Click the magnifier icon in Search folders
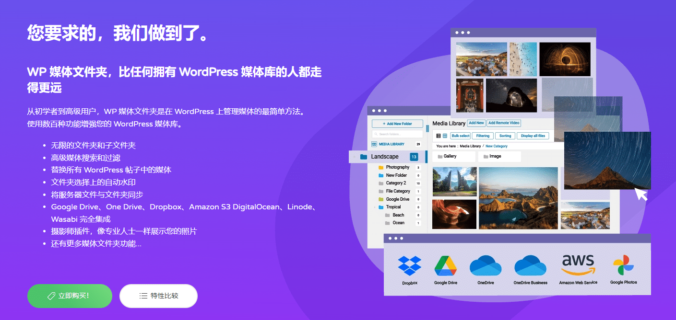The width and height of the screenshot is (676, 320). 377,134
